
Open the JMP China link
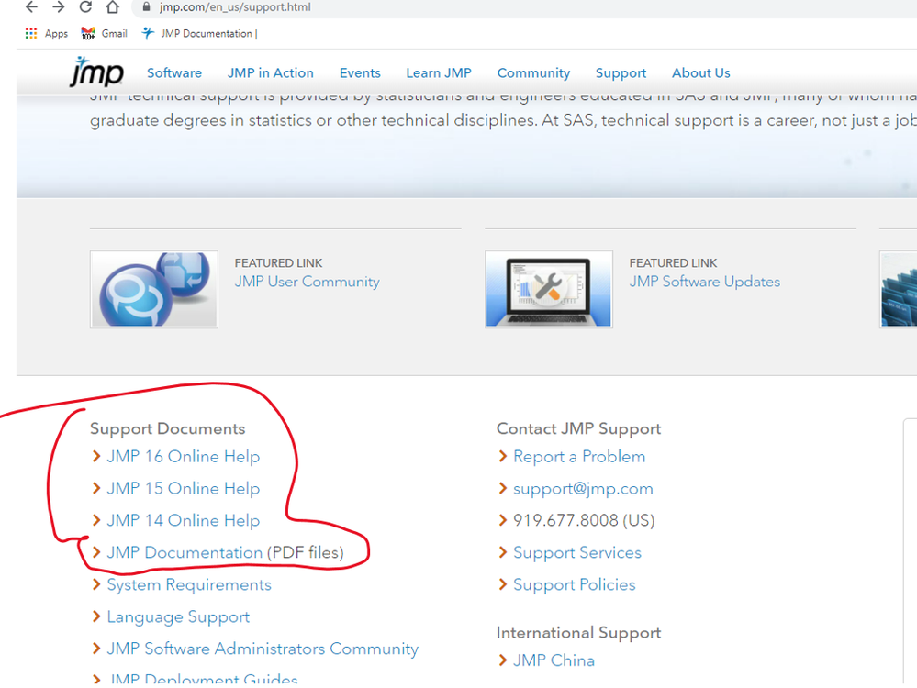[x=554, y=660]
